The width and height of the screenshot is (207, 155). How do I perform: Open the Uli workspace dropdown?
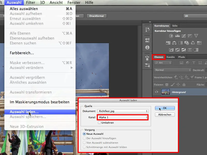coord(195,16)
